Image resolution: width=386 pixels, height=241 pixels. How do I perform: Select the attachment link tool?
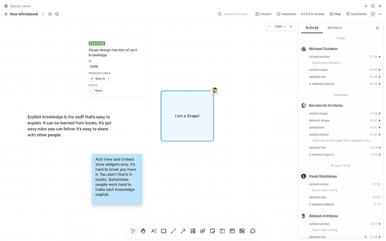coord(203,231)
